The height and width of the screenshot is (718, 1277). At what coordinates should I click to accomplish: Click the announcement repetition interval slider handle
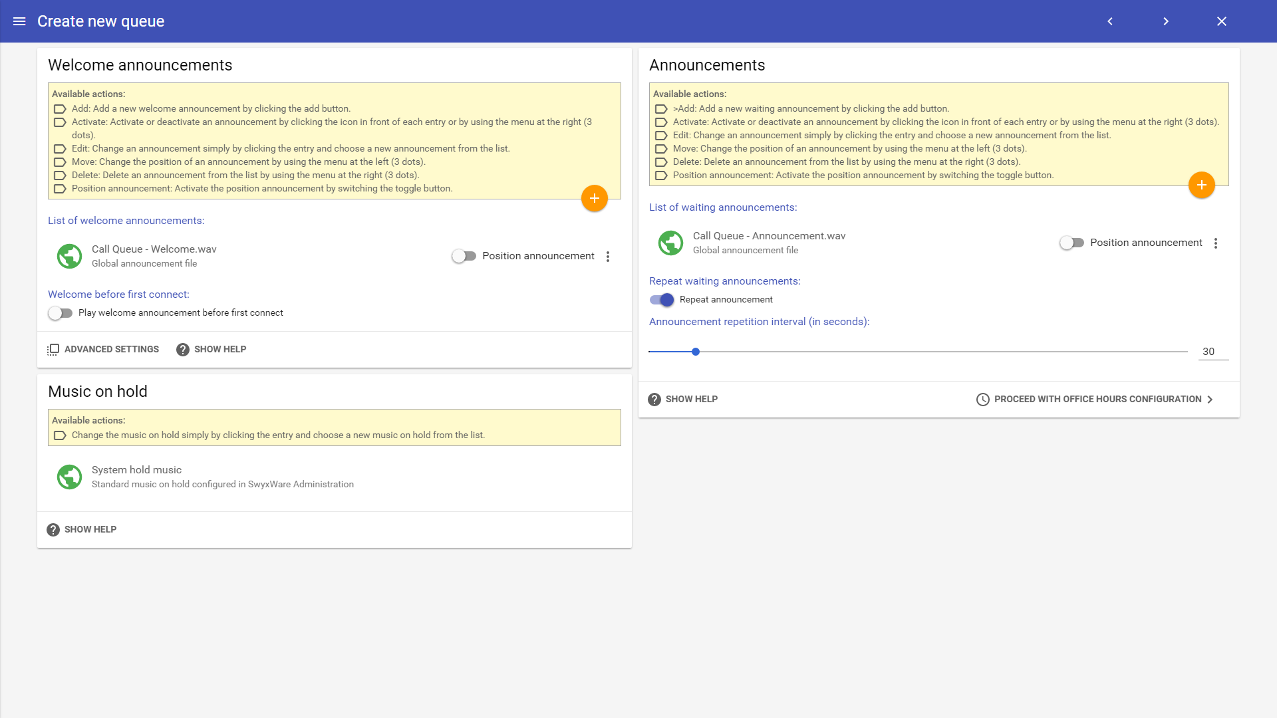pos(695,352)
